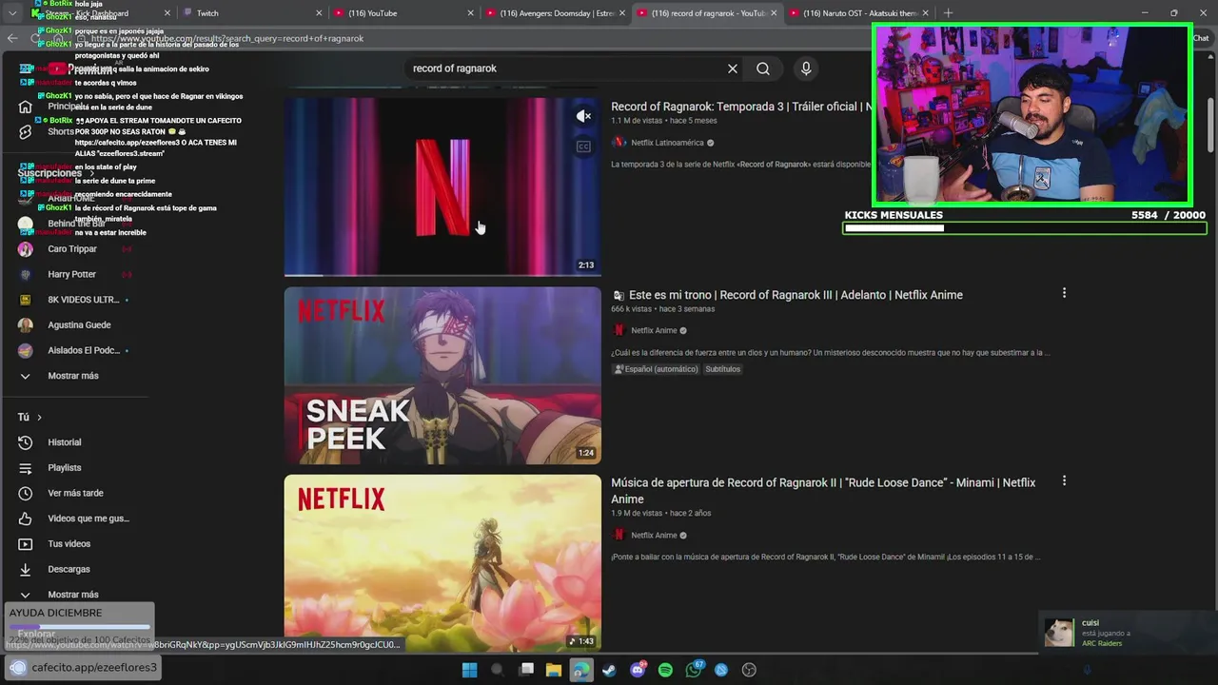The width and height of the screenshot is (1218, 685).
Task: Open the Sneak Peek video thumbnail
Action: click(x=442, y=376)
